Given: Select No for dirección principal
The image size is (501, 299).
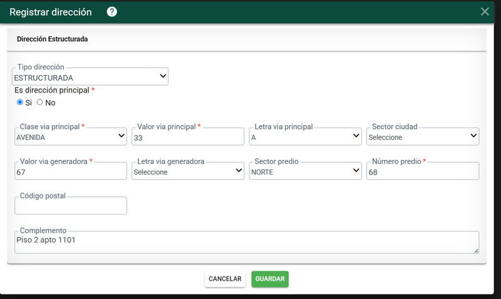Looking at the screenshot, I should (x=39, y=102).
